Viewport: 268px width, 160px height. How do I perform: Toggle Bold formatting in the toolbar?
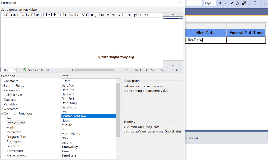click(220, 3)
